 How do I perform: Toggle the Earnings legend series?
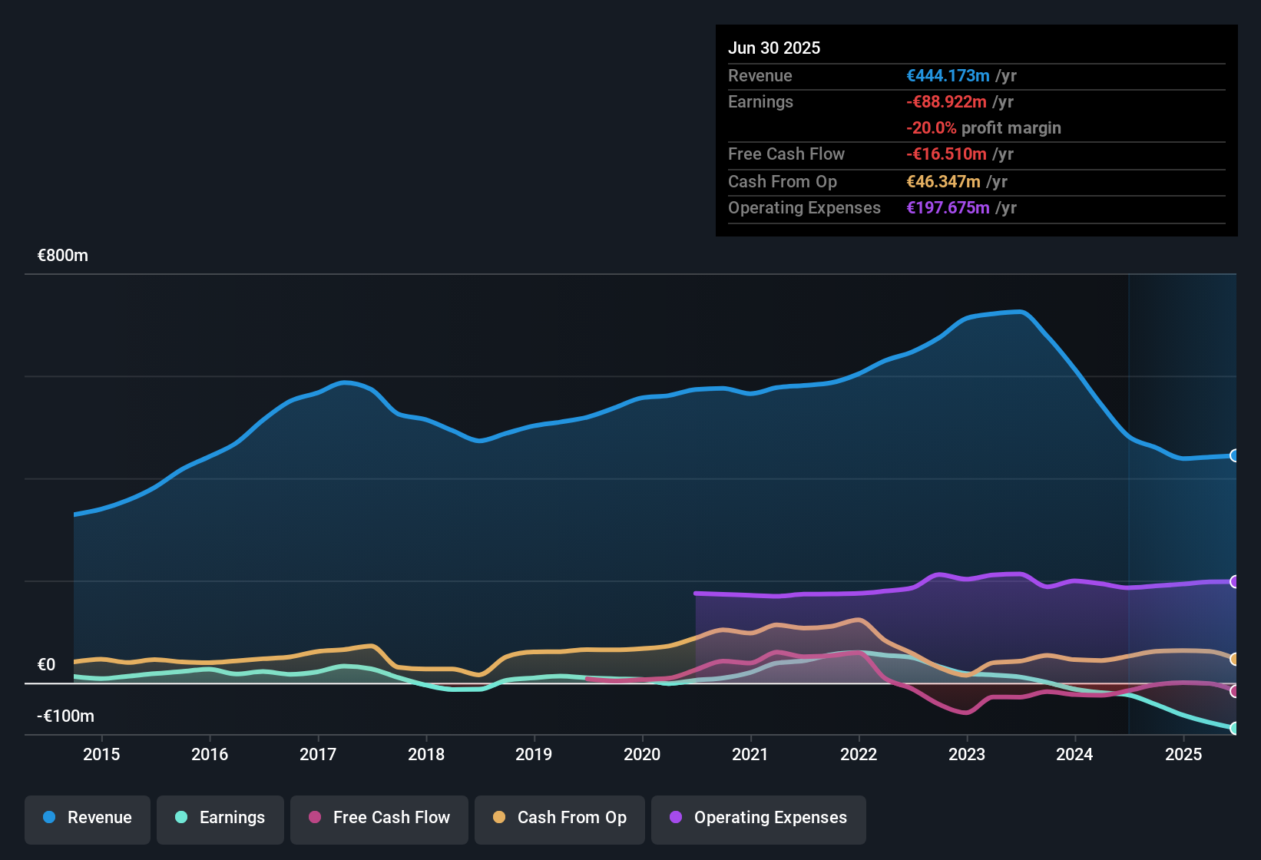click(x=220, y=818)
